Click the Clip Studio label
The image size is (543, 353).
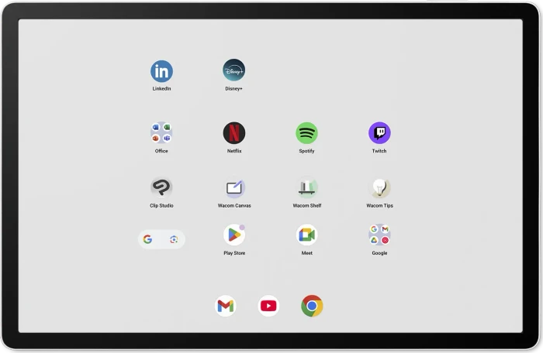pyautogui.click(x=161, y=205)
